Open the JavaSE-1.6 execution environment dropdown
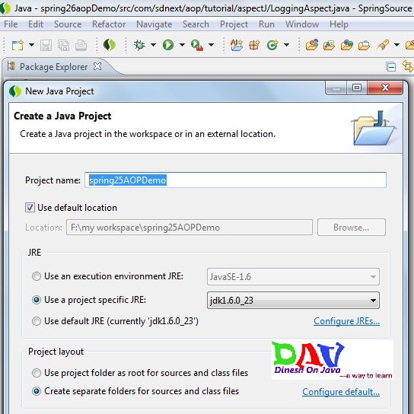Viewport: 414px width, 414px height. [293, 277]
